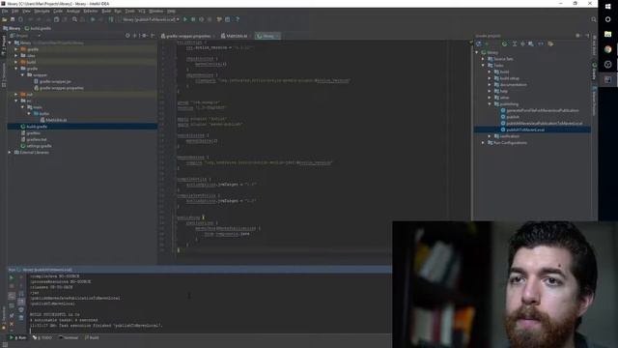
Task: Hide the Project panel with its hide icon
Action: [153, 36]
